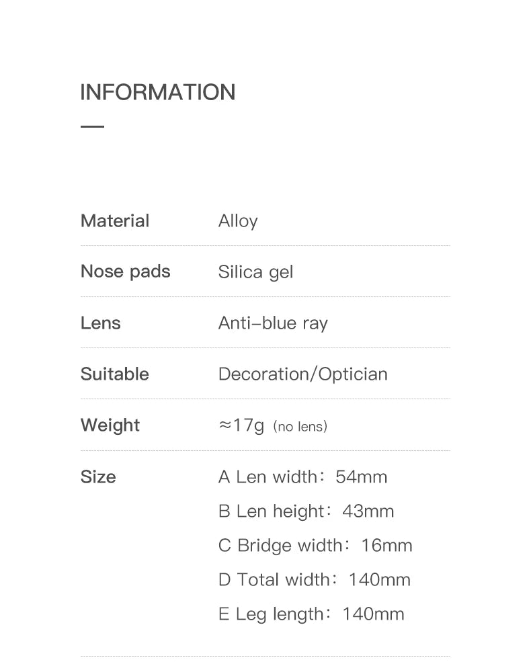Select the E Leg length 140mm line
The height and width of the screenshot is (664, 531).
(311, 614)
